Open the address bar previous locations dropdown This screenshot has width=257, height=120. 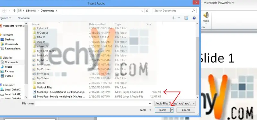142,11
